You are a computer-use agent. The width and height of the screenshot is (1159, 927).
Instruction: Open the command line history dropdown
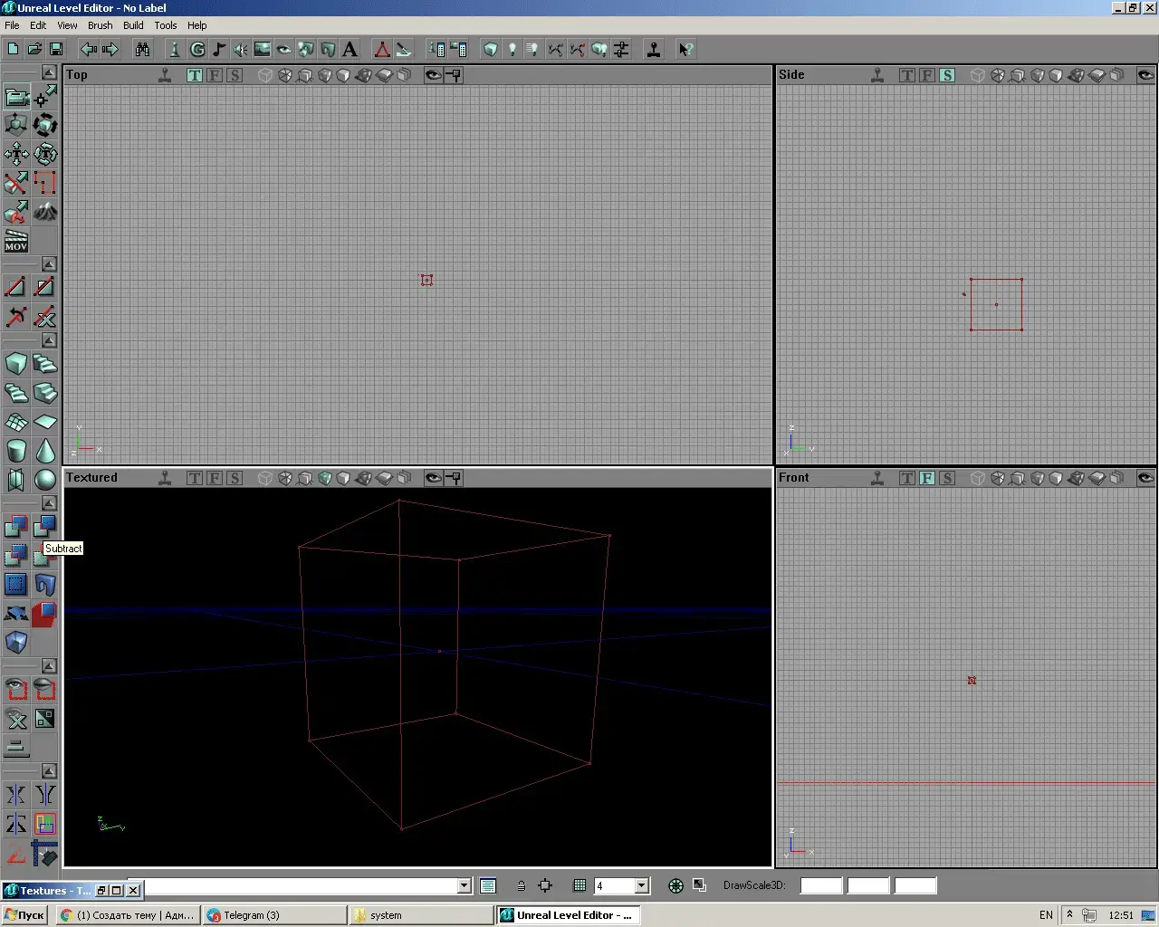coord(464,885)
